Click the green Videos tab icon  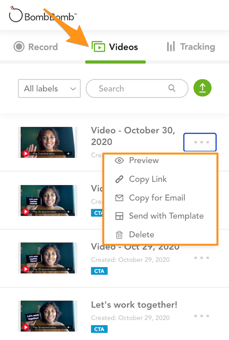tap(98, 46)
